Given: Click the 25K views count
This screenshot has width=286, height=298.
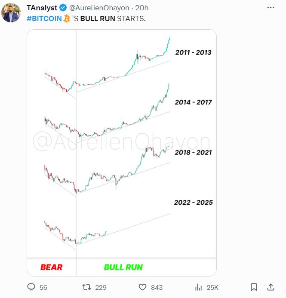Looking at the screenshot, I should pyautogui.click(x=212, y=288).
